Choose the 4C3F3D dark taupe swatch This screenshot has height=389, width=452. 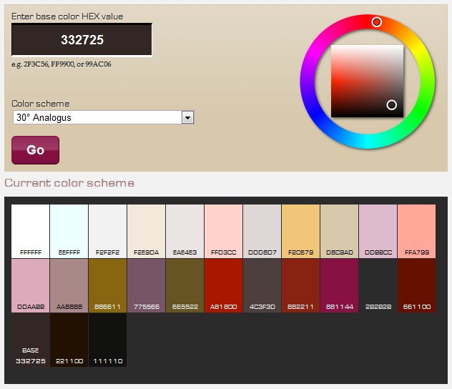click(262, 285)
